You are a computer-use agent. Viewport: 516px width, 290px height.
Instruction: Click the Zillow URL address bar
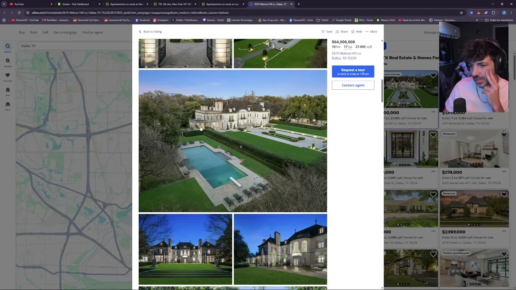click(x=242, y=12)
